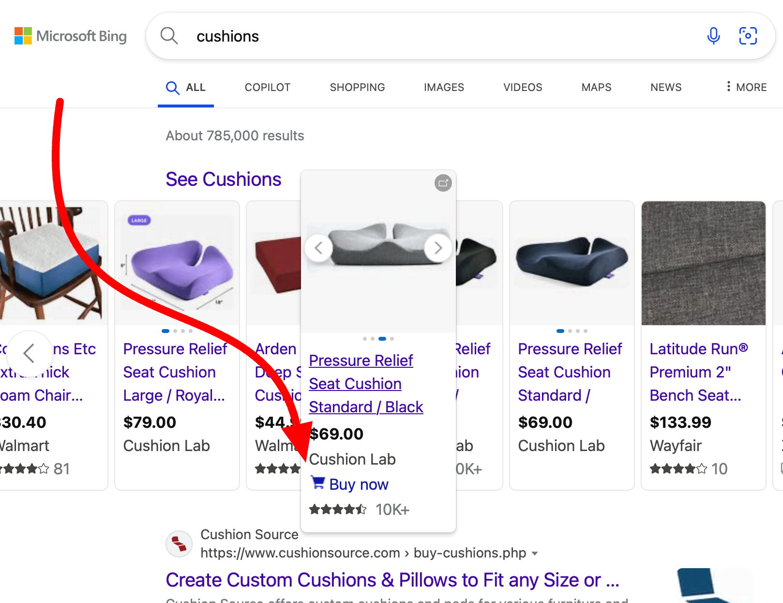Click the shopping cart icon beside Buy now
The image size is (783, 603).
pos(318,484)
